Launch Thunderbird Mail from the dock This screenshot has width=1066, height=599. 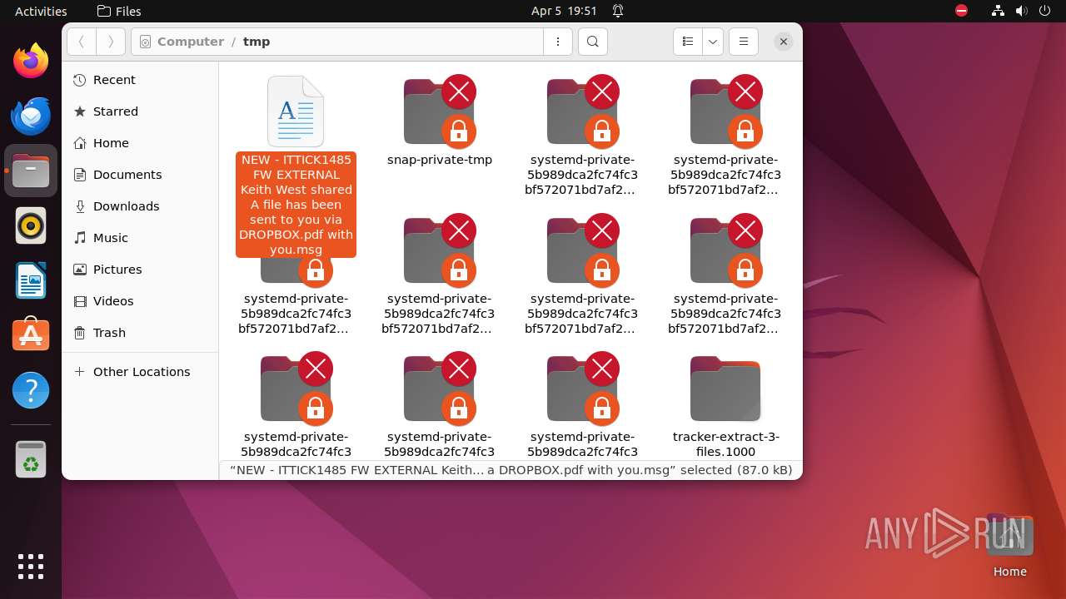coord(31,116)
